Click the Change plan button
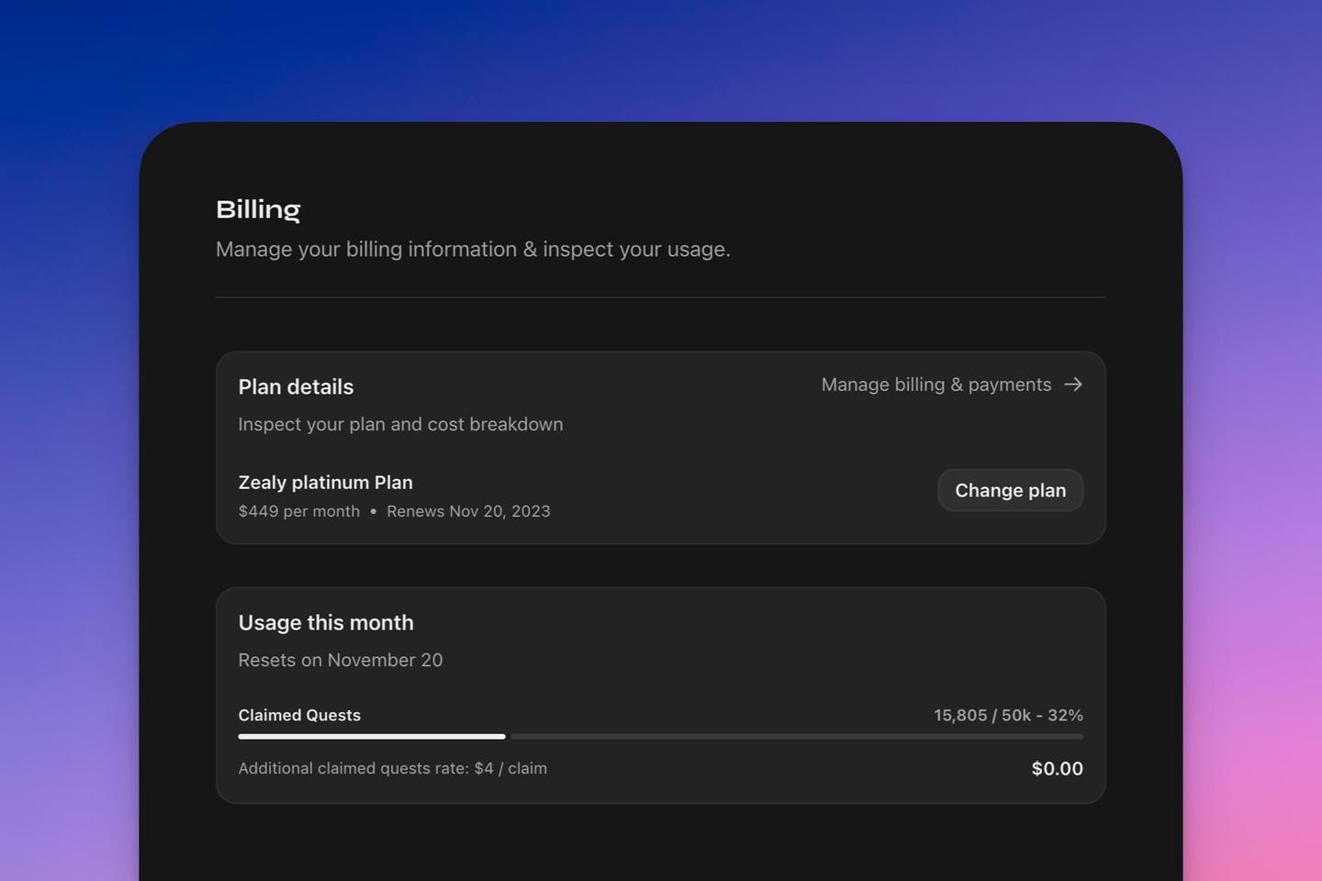The height and width of the screenshot is (881, 1322). click(1011, 490)
